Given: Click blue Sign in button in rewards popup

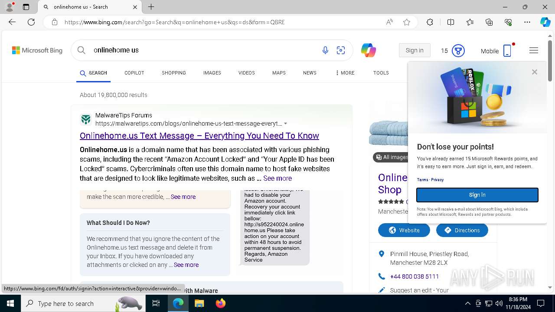Looking at the screenshot, I should pyautogui.click(x=477, y=195).
